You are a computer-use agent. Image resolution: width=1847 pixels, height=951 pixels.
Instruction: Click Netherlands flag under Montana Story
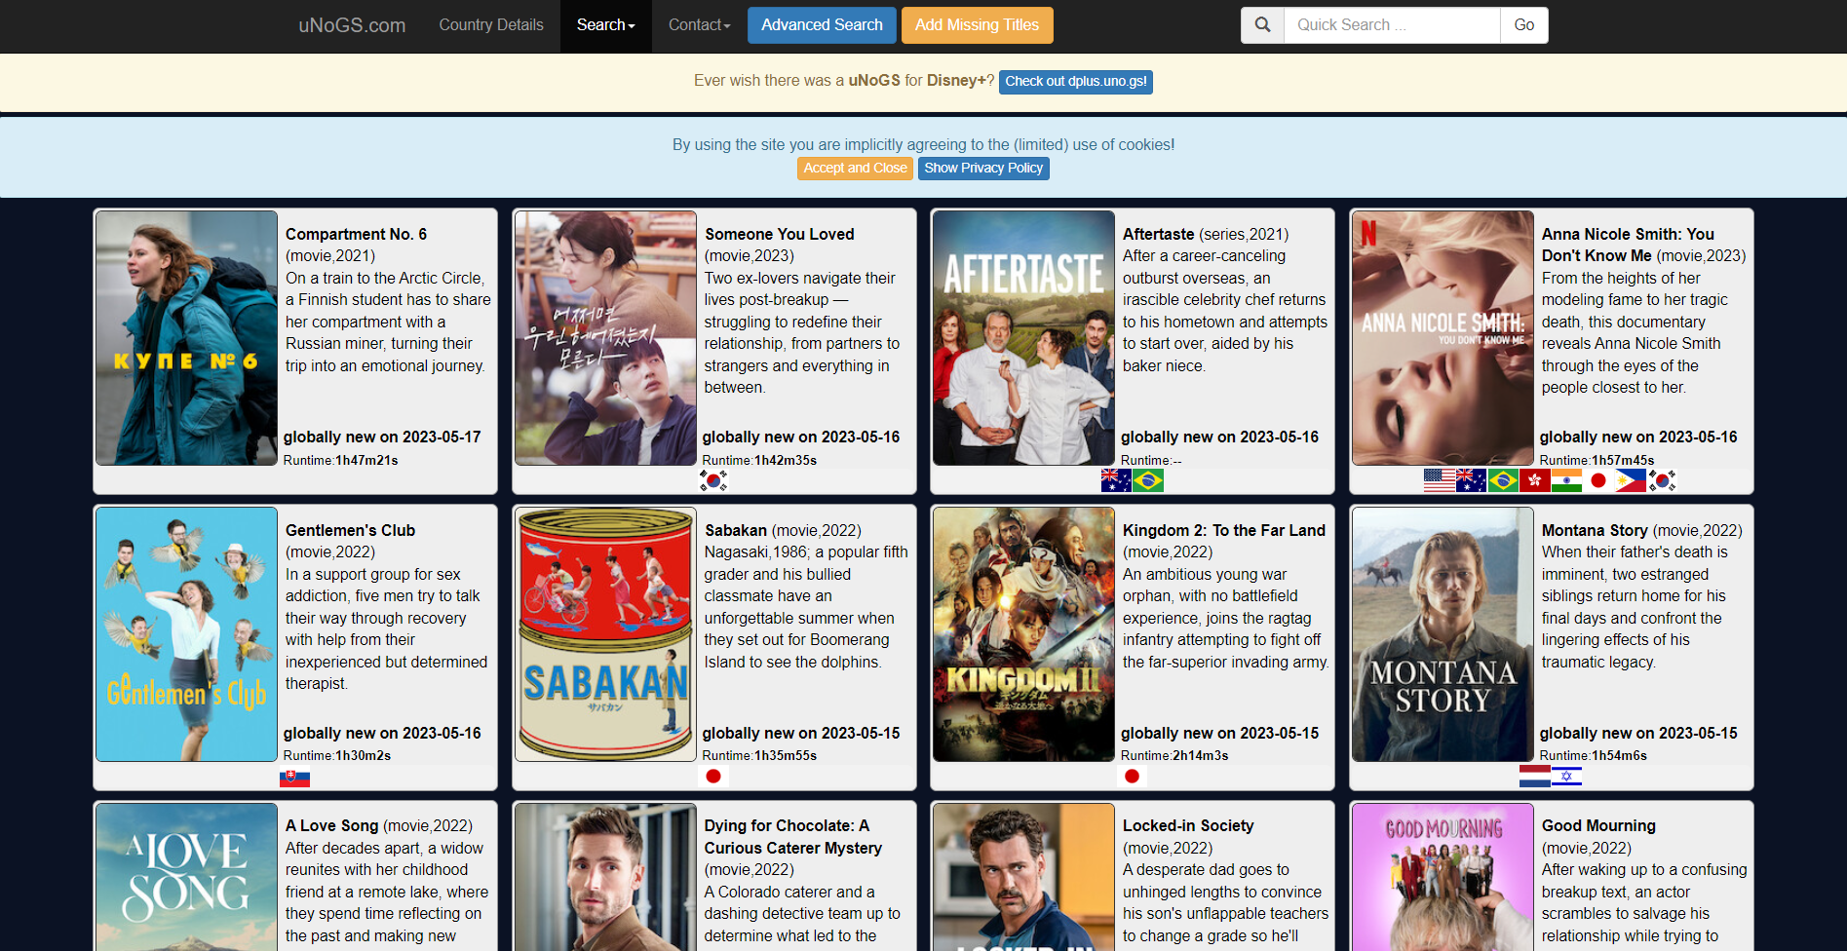(x=1535, y=777)
